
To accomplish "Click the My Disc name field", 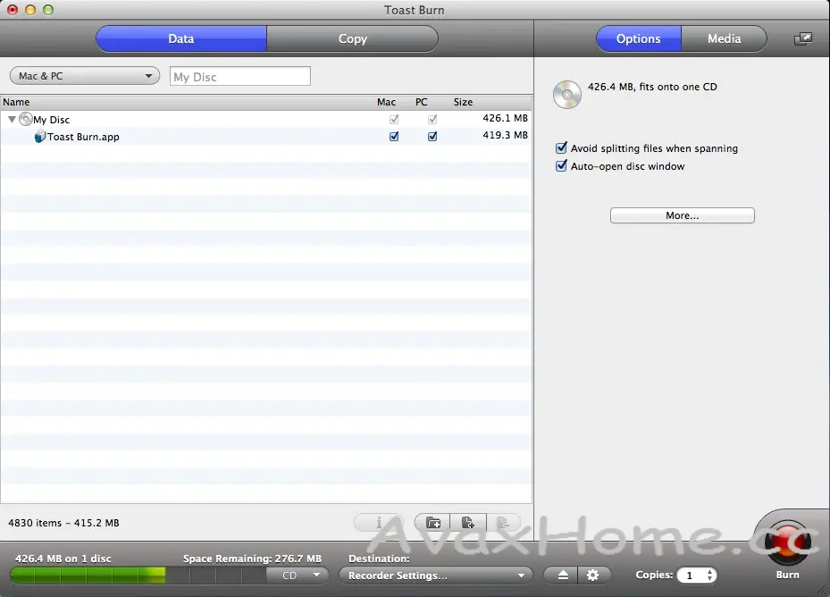I will tap(239, 76).
